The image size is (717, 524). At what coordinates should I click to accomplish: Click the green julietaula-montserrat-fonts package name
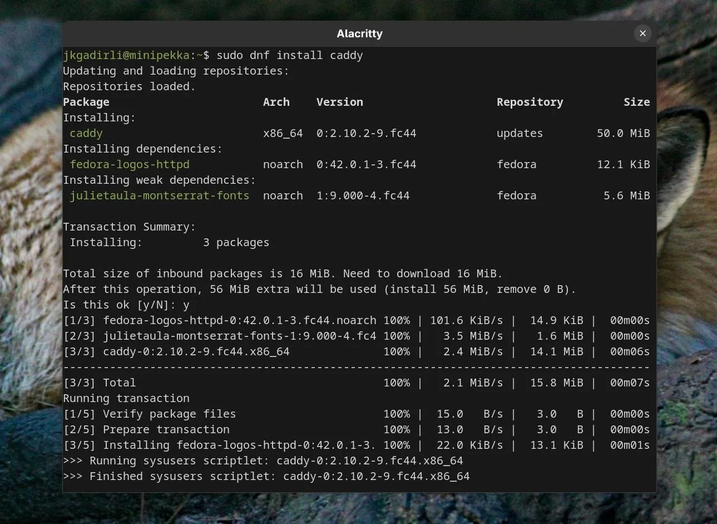(x=160, y=195)
